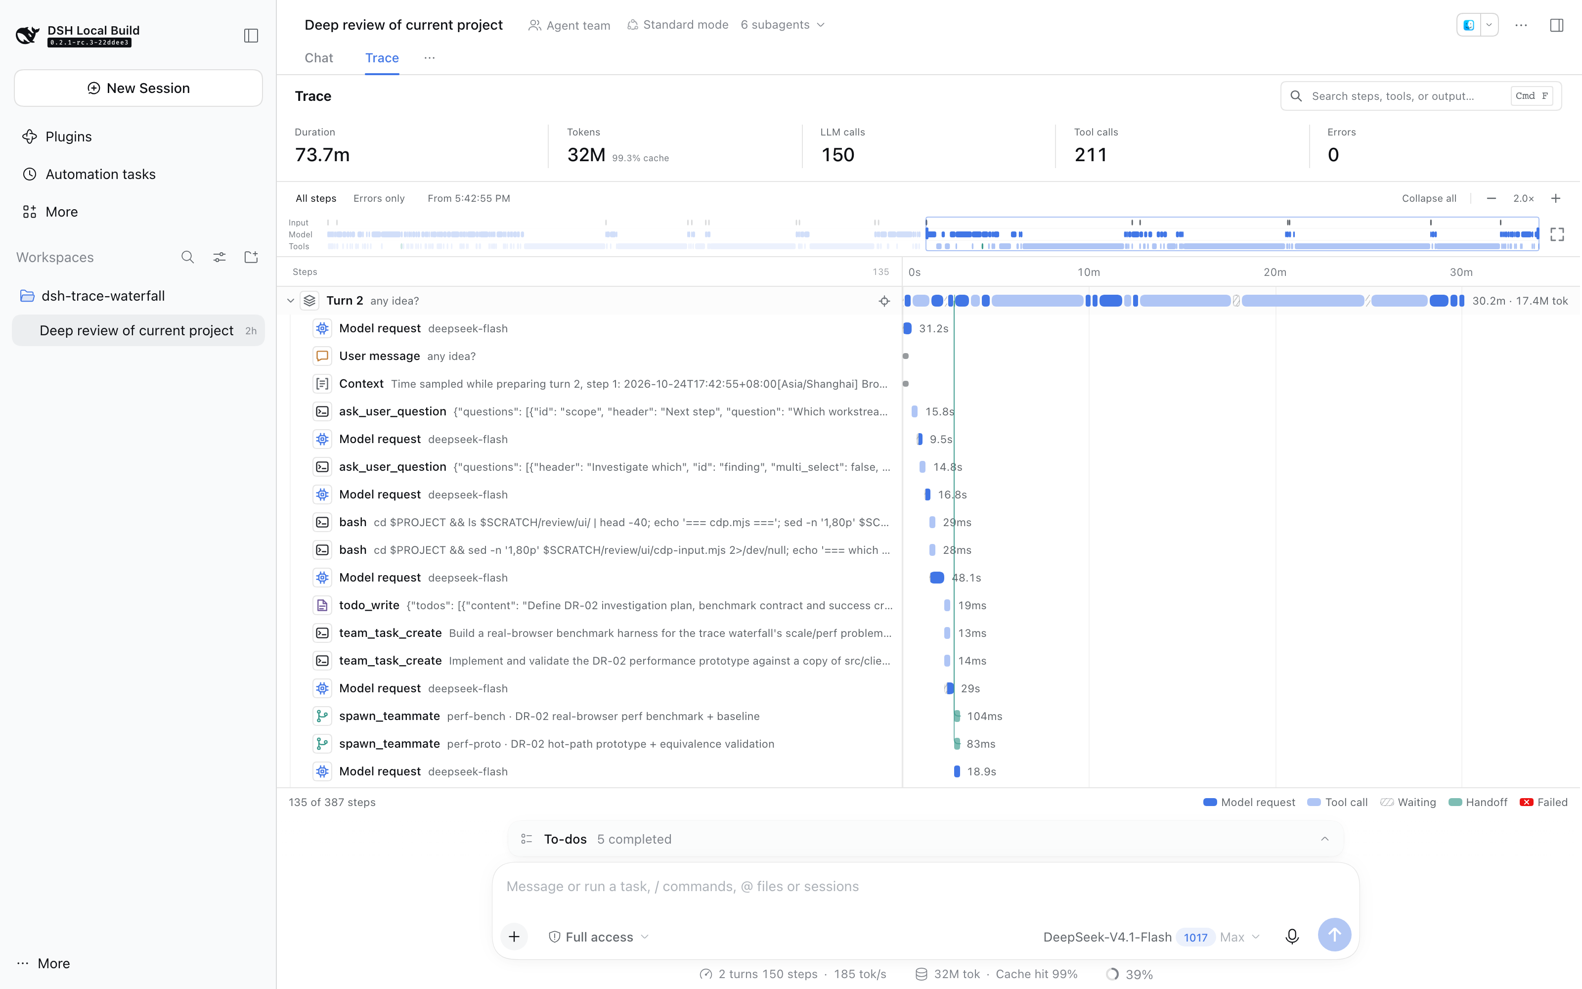This screenshot has height=989, width=1582.
Task: Expand the timeline minimap to fullscreen
Action: [1557, 234]
